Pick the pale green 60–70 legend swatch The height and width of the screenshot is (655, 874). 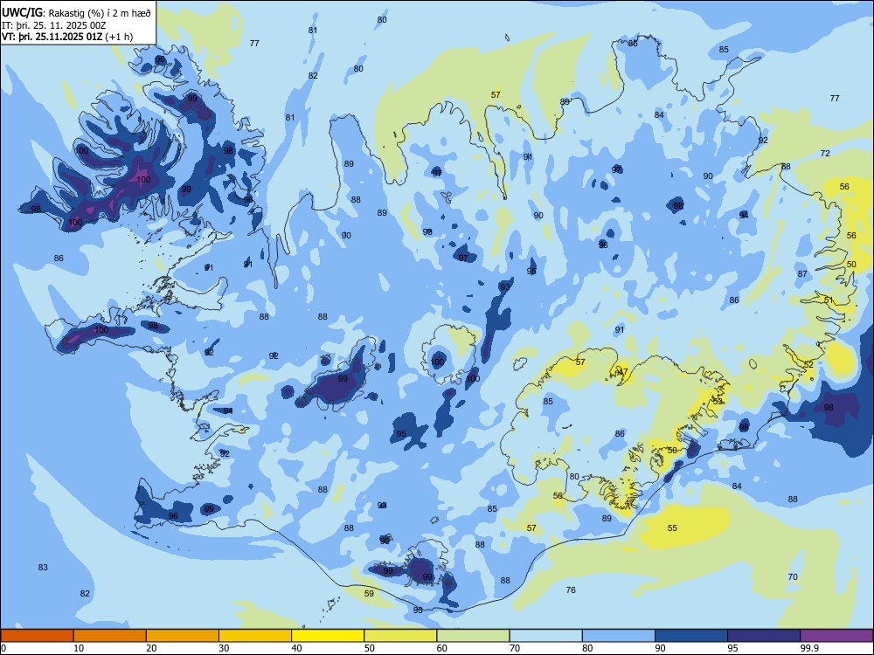point(473,636)
